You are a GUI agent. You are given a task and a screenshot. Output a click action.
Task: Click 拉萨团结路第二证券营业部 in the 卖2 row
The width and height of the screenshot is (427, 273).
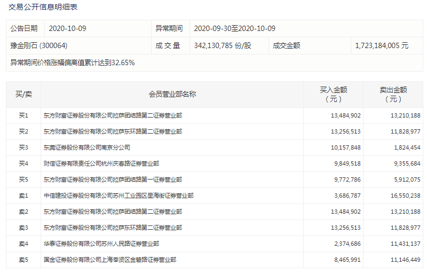coord(113,212)
